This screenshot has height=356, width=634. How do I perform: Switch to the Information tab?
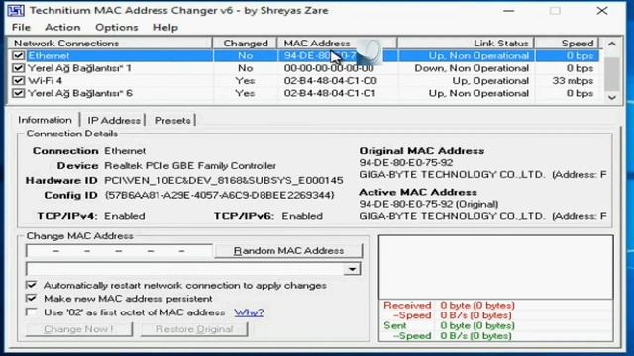coord(45,120)
